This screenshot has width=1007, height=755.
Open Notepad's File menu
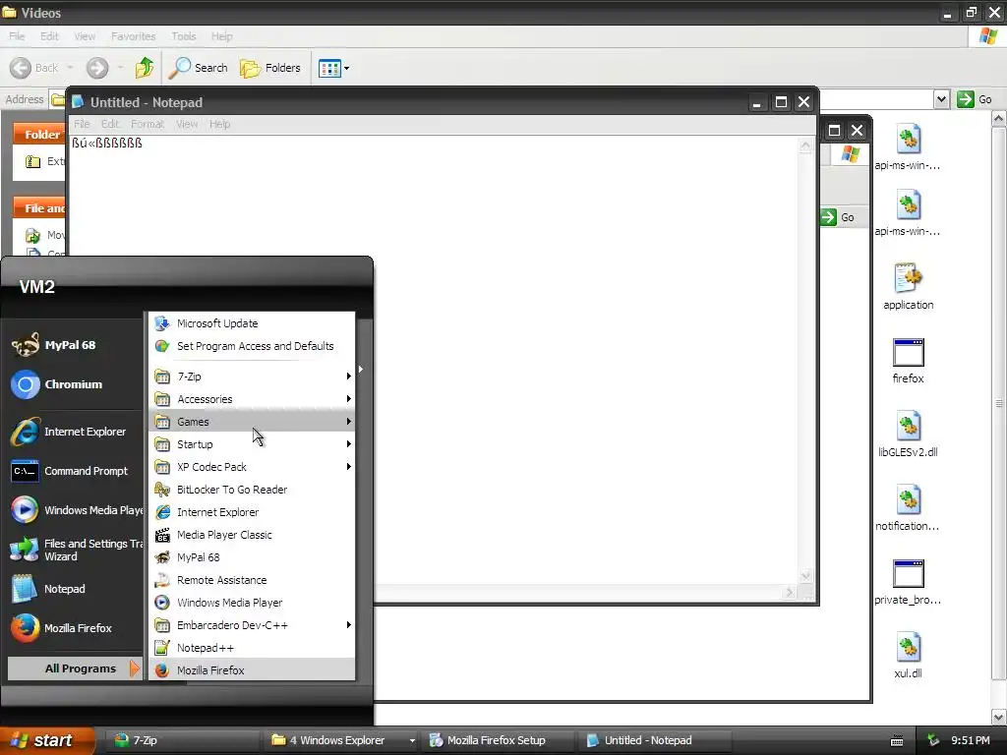(82, 124)
